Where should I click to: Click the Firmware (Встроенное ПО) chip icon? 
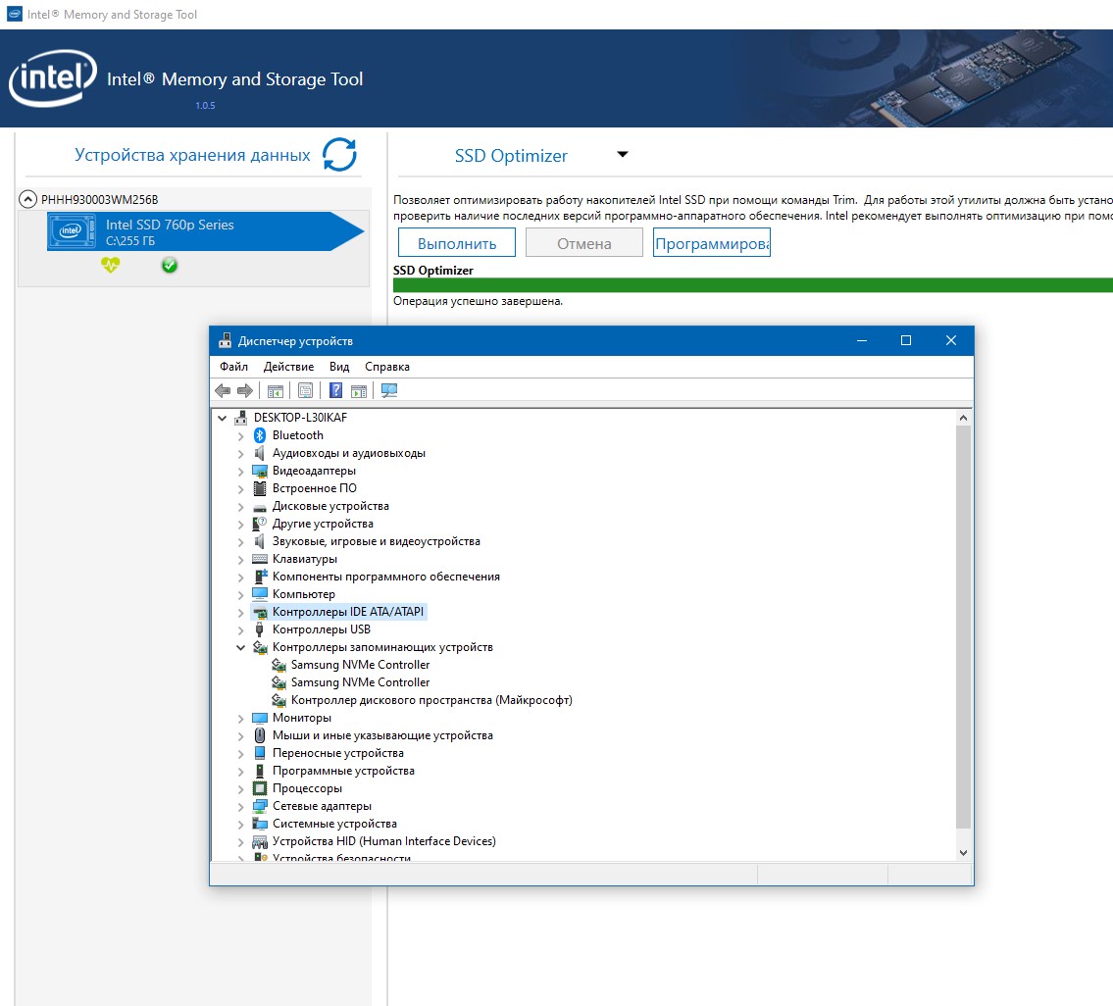point(260,488)
